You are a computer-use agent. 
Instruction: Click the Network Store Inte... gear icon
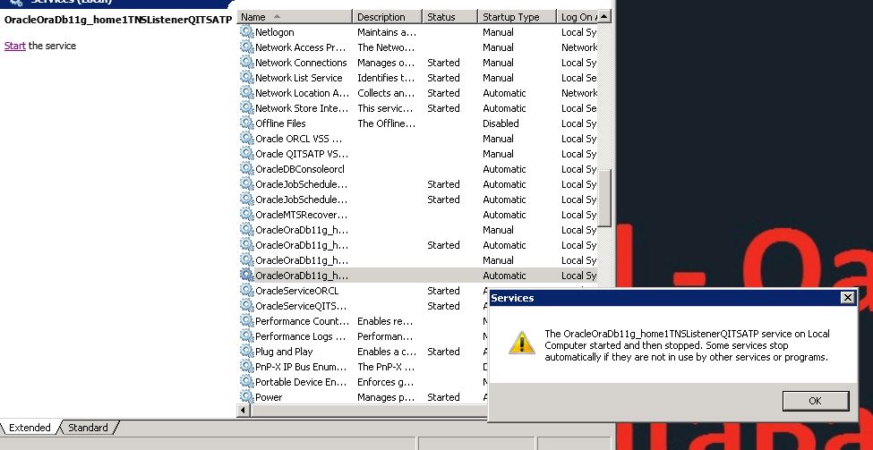[x=246, y=108]
